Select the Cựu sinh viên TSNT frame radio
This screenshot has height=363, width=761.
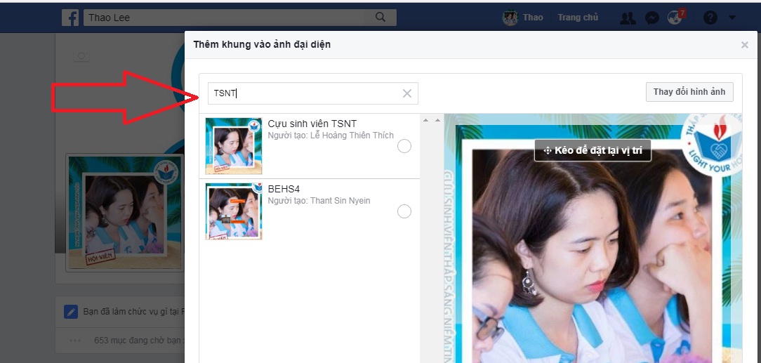coord(404,146)
